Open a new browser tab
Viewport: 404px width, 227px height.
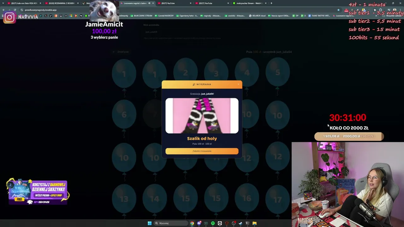tap(271, 3)
